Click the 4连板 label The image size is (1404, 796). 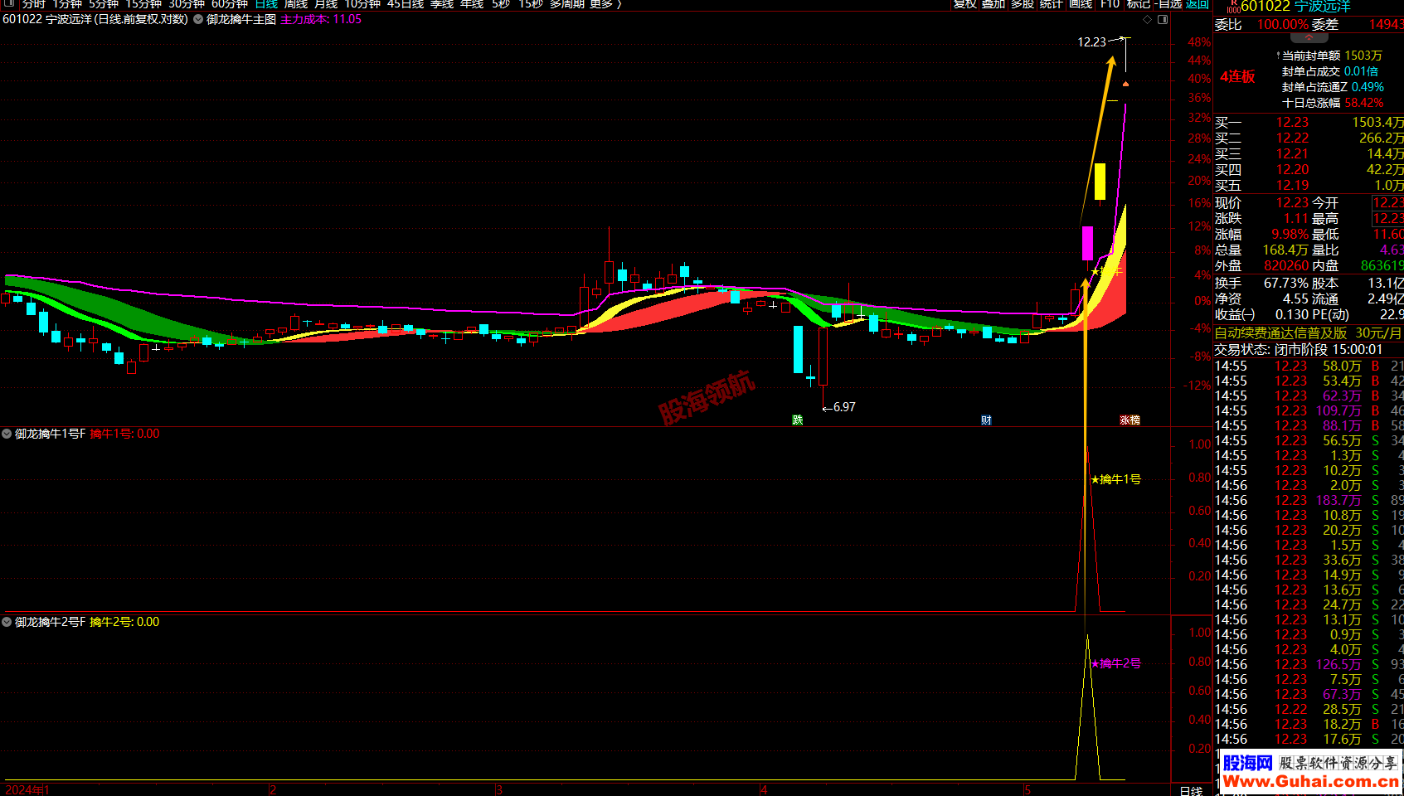point(1237,76)
